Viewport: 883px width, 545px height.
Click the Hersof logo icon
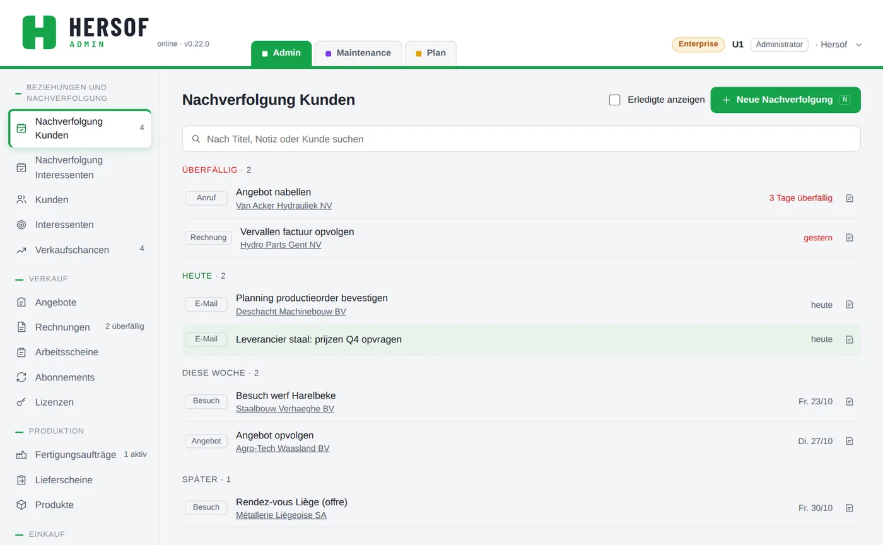coord(39,32)
